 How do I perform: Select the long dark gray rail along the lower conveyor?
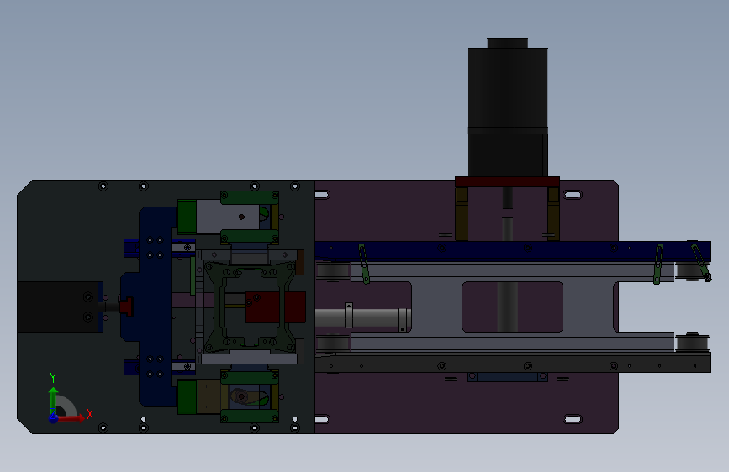tap(512, 362)
